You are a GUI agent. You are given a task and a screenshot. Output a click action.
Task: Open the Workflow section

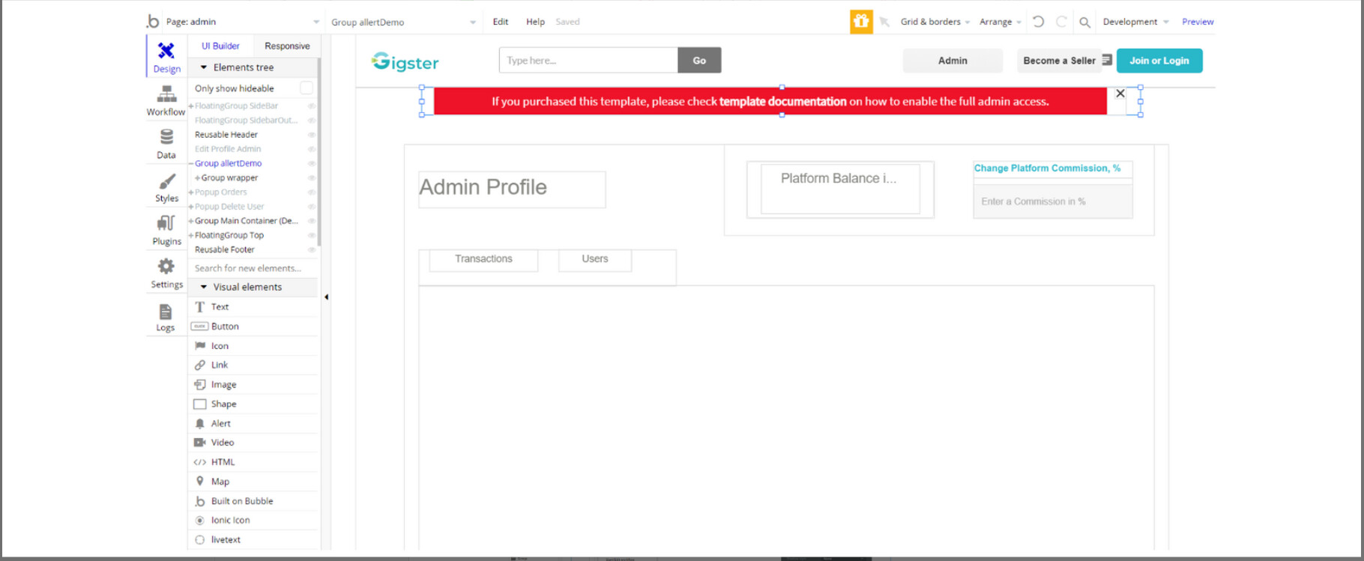(x=166, y=100)
